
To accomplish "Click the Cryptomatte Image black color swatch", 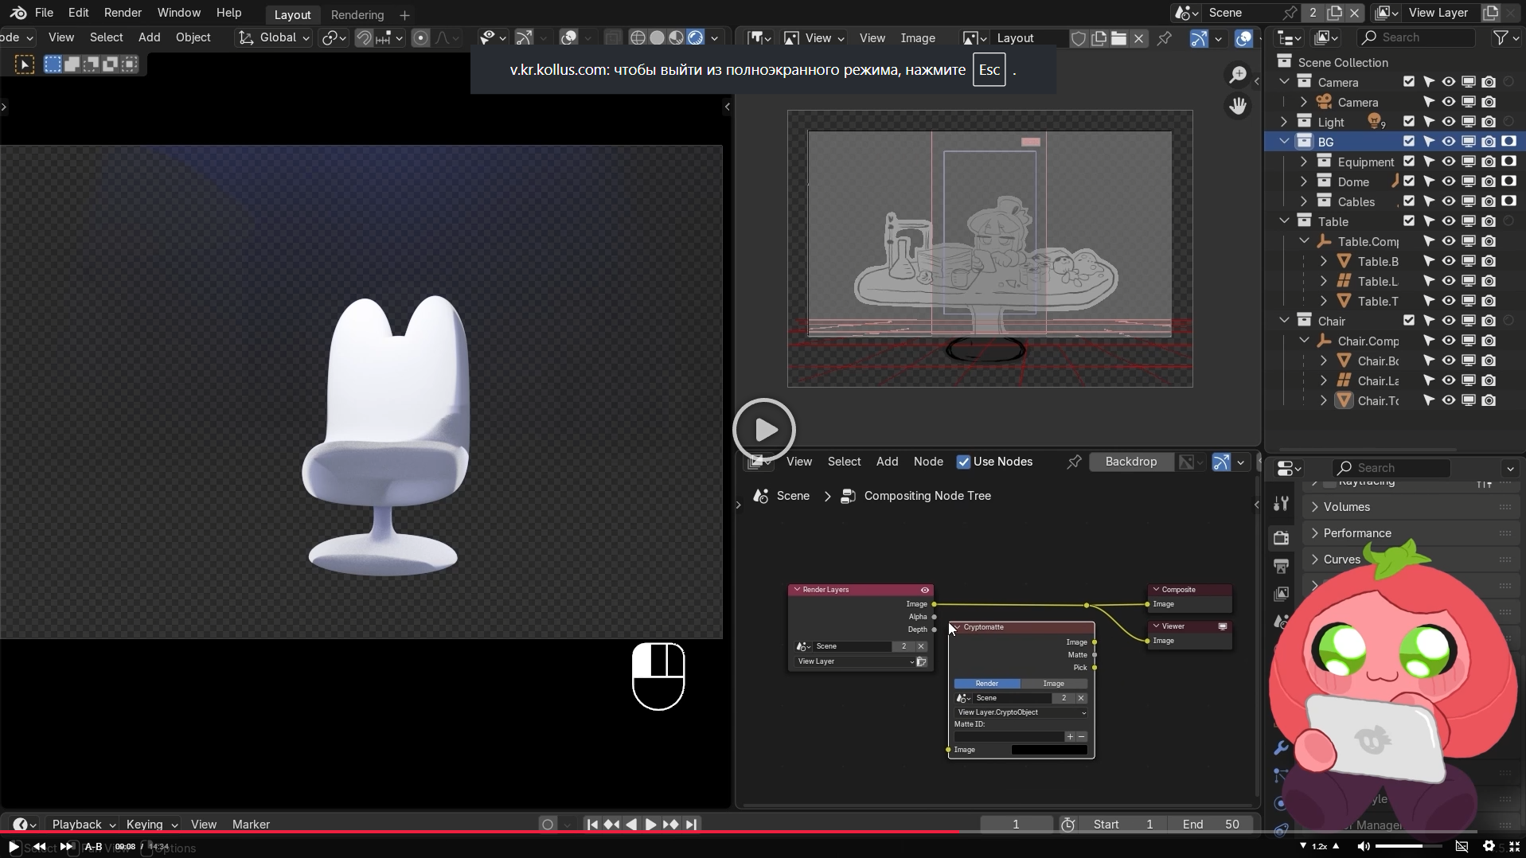I will coord(1049,750).
